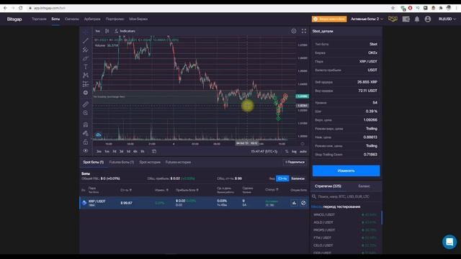Image resolution: width=461 pixels, height=259 pixels.
Task: Toggle log scale on chart
Action: pos(294,152)
